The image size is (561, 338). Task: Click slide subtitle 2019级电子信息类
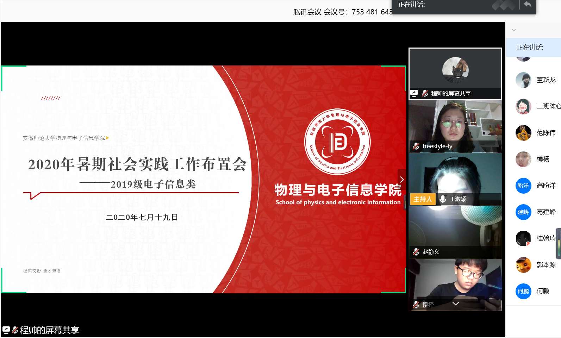[x=153, y=184]
